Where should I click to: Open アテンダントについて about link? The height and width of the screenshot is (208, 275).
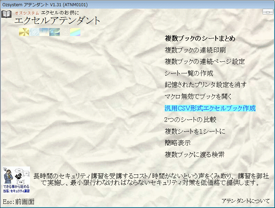[246, 201]
